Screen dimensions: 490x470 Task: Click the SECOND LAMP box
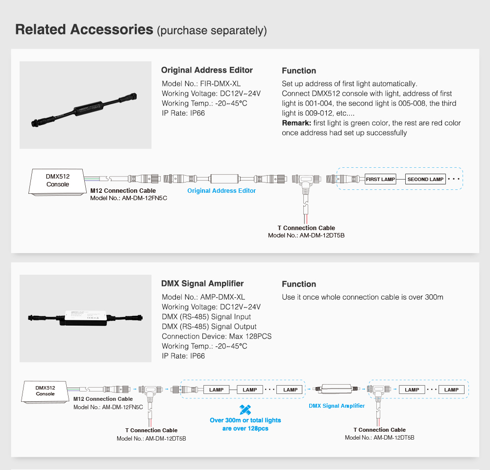point(425,179)
